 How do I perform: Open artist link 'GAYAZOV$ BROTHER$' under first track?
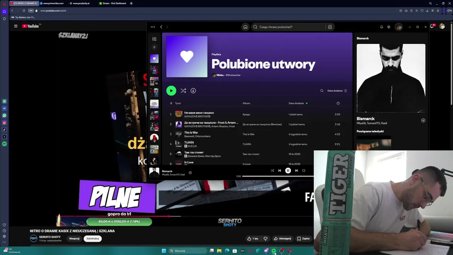pos(197,117)
